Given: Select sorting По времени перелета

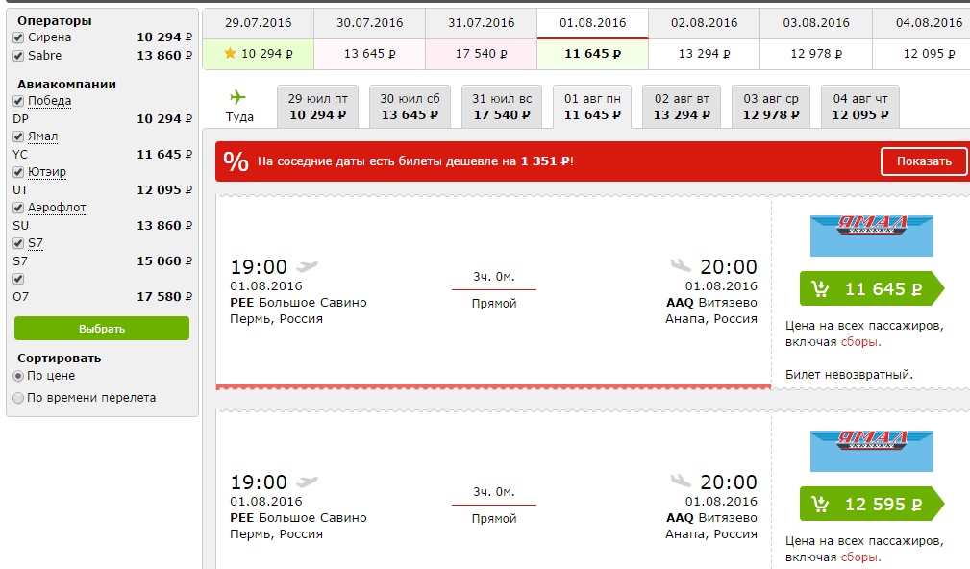Looking at the screenshot, I should [x=18, y=398].
